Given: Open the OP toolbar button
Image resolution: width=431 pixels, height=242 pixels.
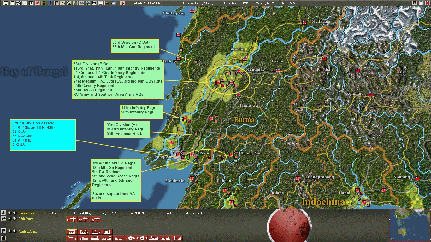Looking at the screenshot, I should (x=101, y=3).
